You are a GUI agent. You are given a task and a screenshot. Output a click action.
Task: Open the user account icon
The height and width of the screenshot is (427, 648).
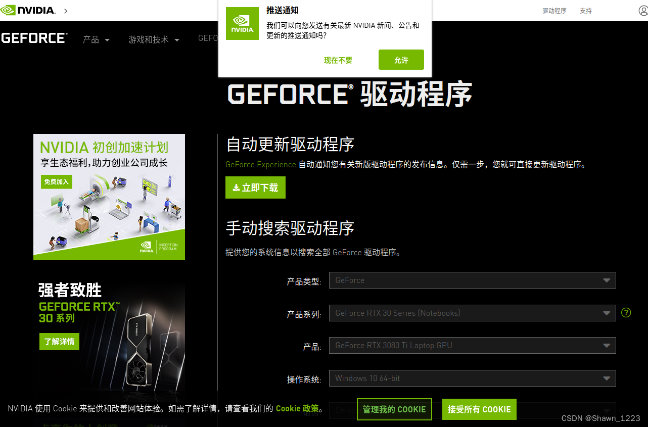[x=643, y=10]
